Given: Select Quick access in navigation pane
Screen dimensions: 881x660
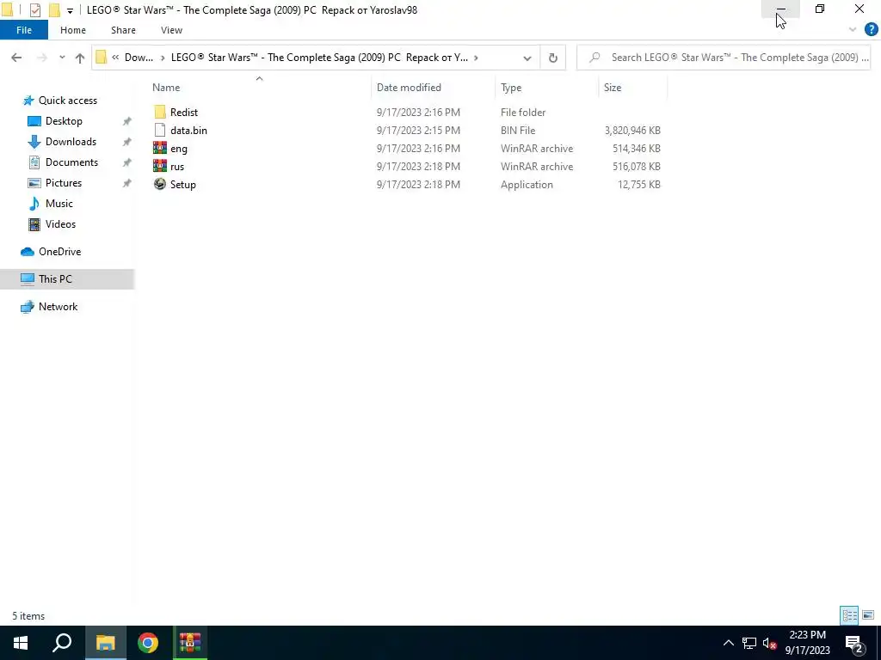Looking at the screenshot, I should pyautogui.click(x=67, y=101).
